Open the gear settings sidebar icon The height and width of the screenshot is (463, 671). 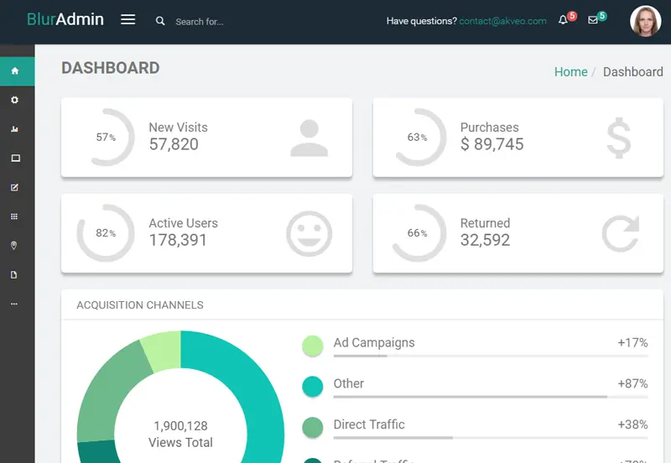click(14, 100)
